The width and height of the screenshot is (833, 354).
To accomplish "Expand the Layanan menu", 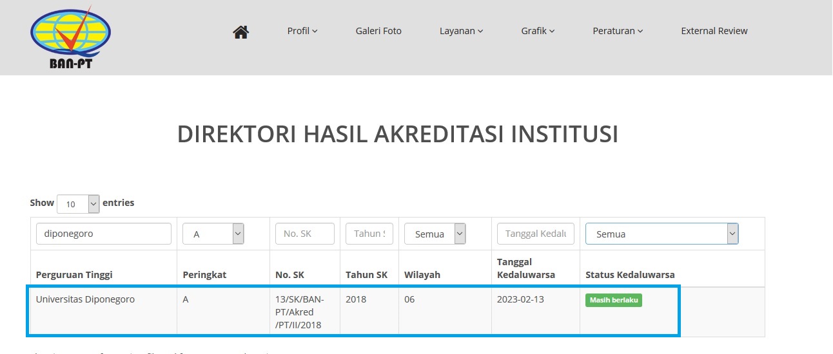I will [461, 31].
